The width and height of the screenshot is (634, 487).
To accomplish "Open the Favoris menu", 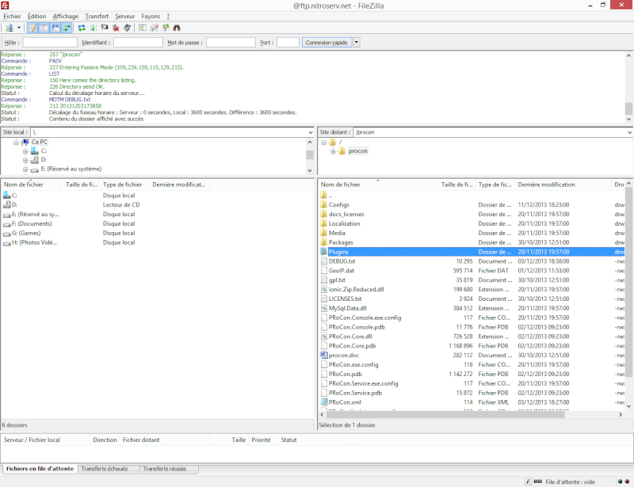I will click(151, 16).
